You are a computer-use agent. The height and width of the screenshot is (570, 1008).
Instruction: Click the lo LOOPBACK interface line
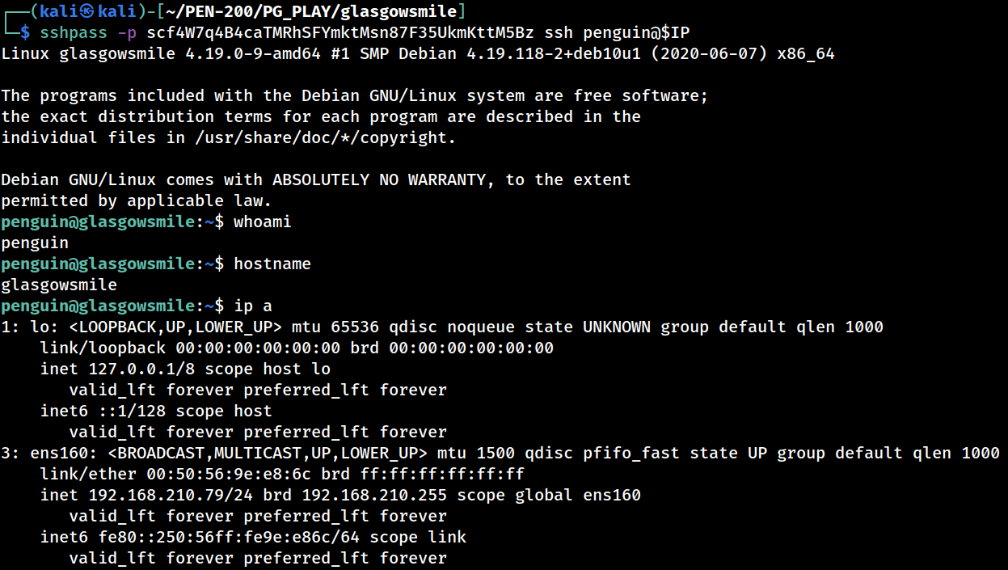pos(442,327)
